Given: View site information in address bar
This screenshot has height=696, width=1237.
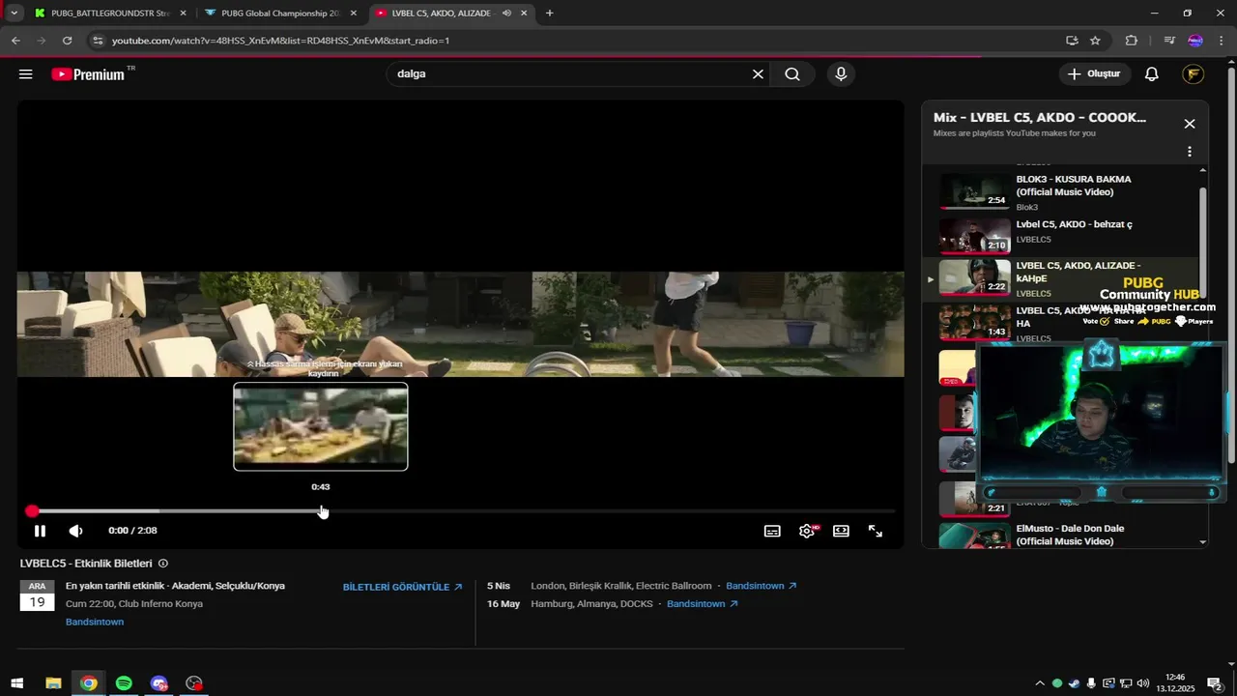Looking at the screenshot, I should point(97,41).
